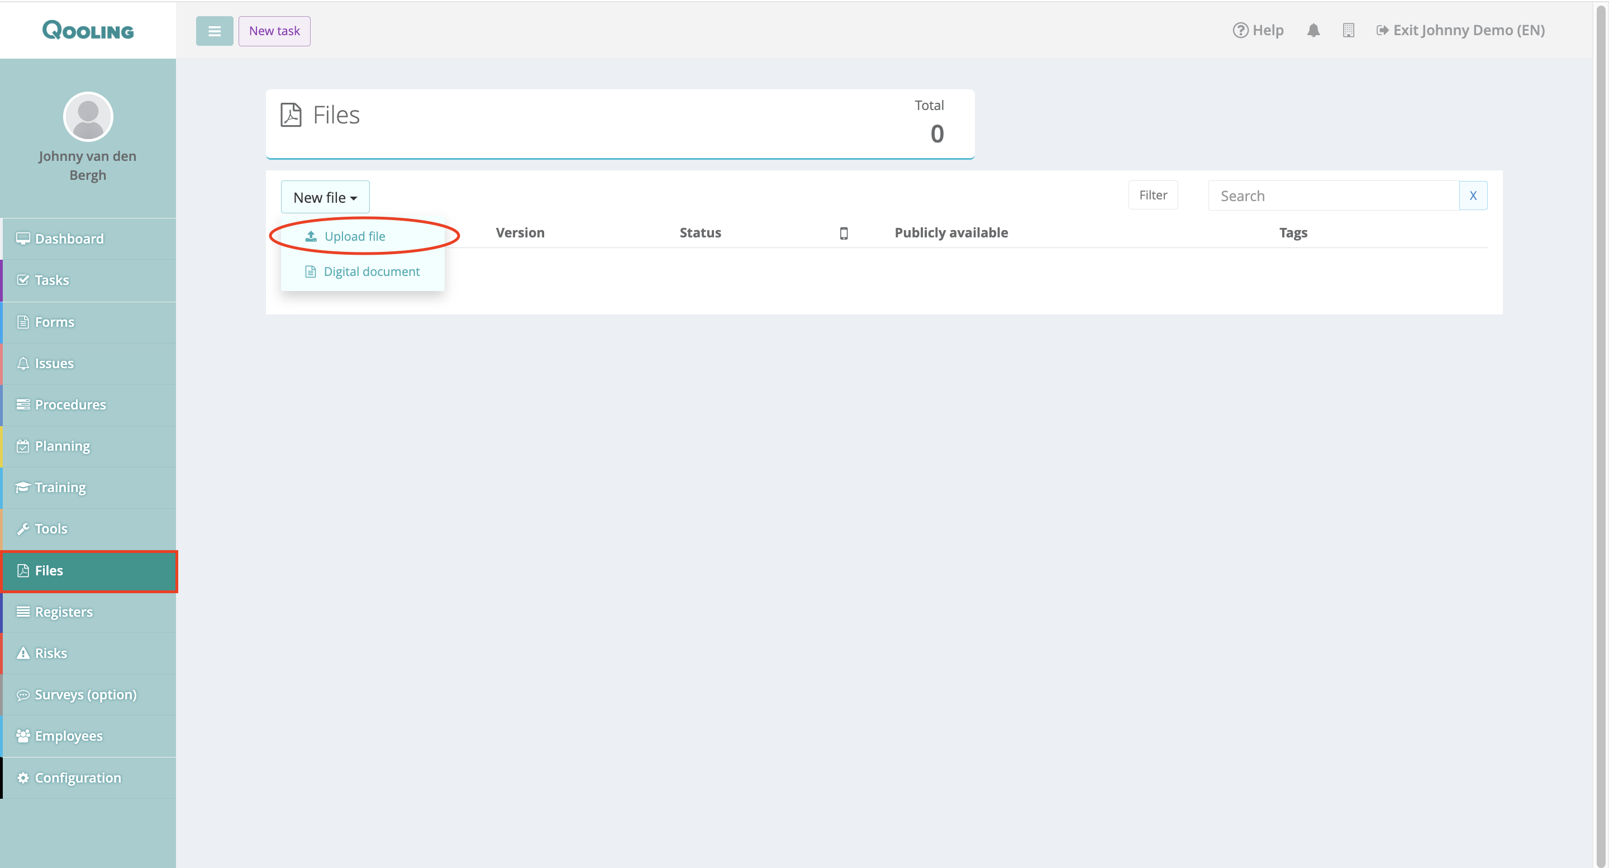Click the Qooling logo

point(88,30)
